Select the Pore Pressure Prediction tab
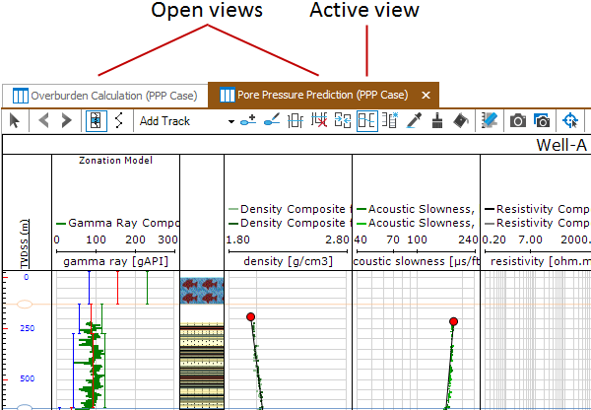This screenshot has width=591, height=410. [314, 96]
